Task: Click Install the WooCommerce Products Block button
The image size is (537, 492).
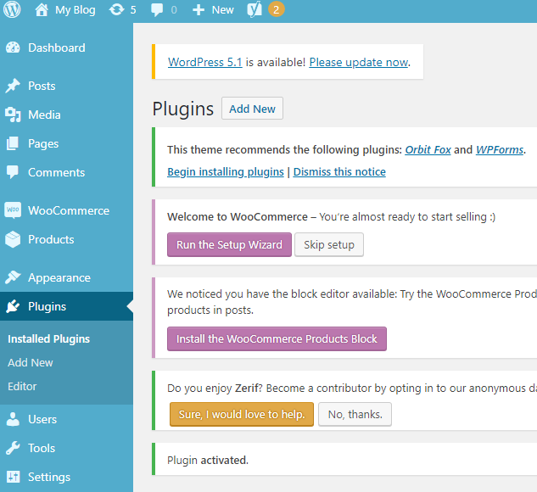Action: [x=277, y=338]
